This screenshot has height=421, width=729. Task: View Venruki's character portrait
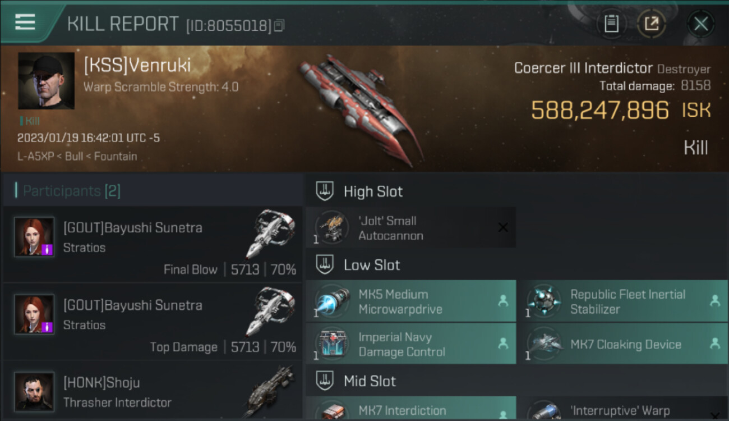(46, 81)
